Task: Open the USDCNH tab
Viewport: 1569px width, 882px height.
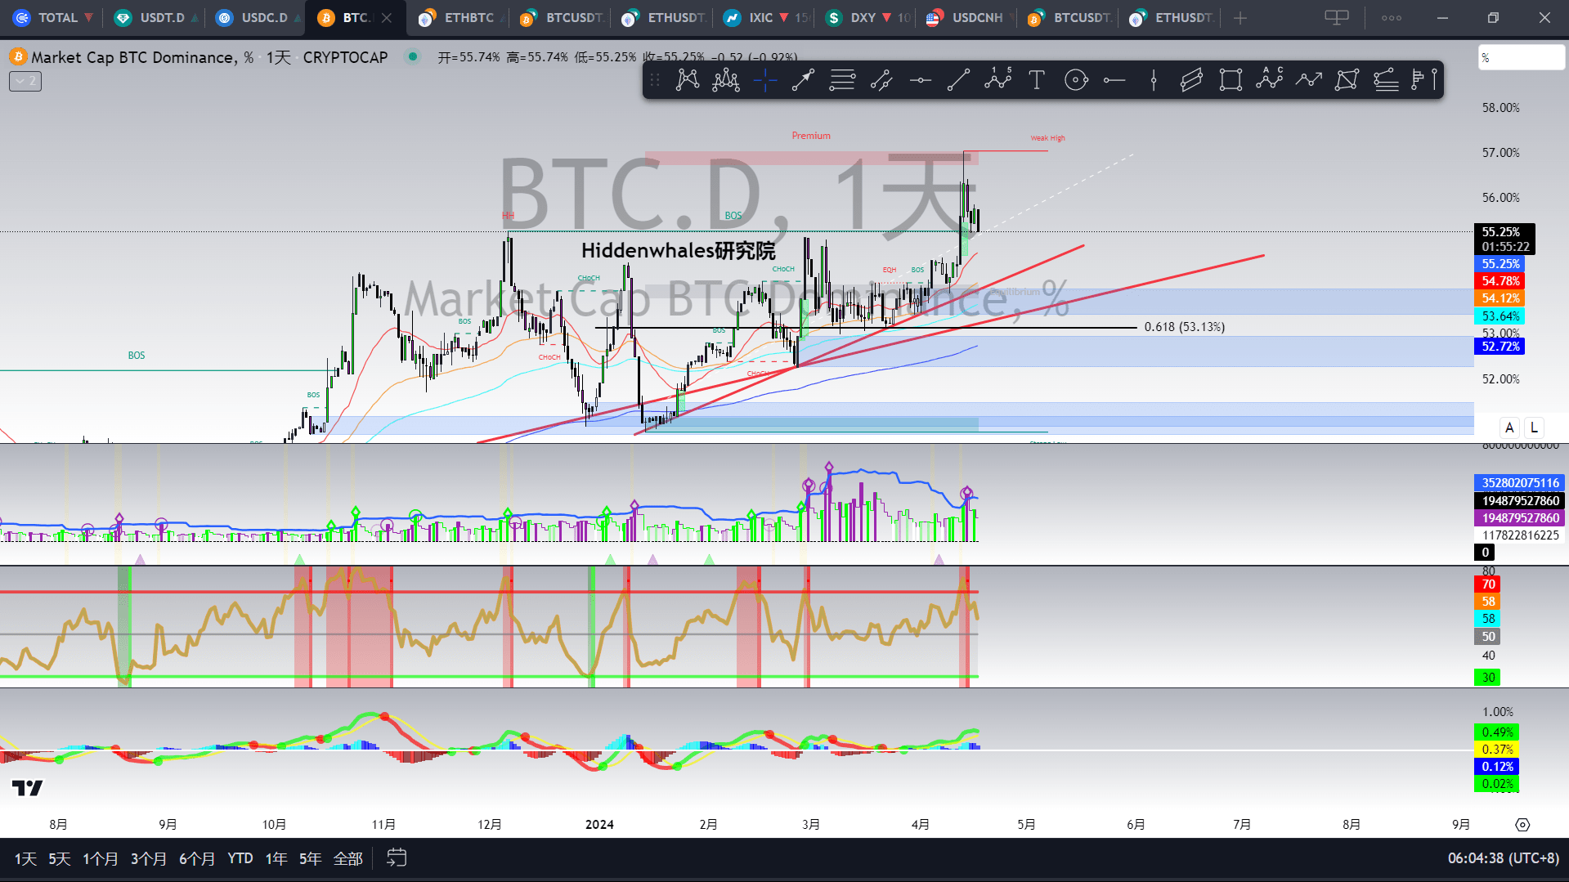Action: [x=969, y=18]
